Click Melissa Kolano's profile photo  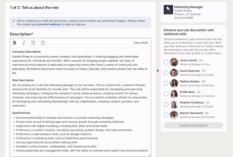[x=174, y=83]
